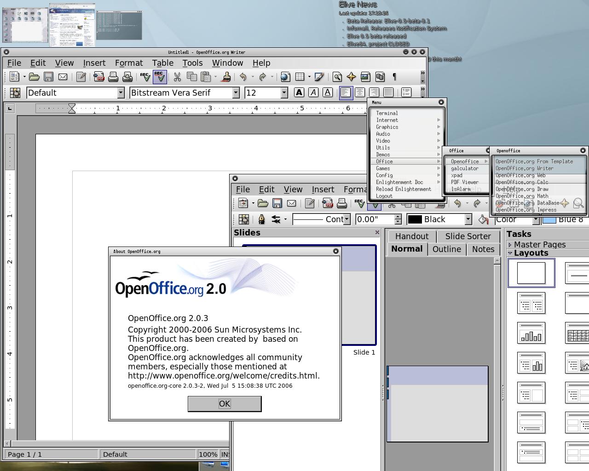The height and width of the screenshot is (471, 589).
Task: Click Area paint bucket icon in Impress
Action: tap(483, 219)
